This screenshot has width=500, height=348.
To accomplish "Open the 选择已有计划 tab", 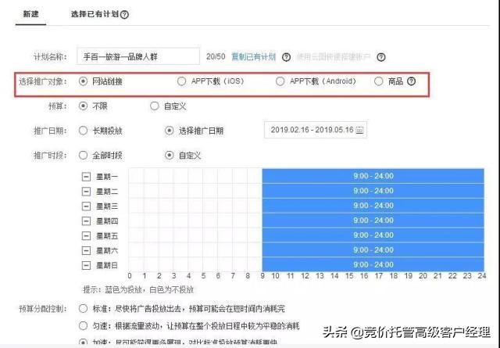I will (x=95, y=14).
